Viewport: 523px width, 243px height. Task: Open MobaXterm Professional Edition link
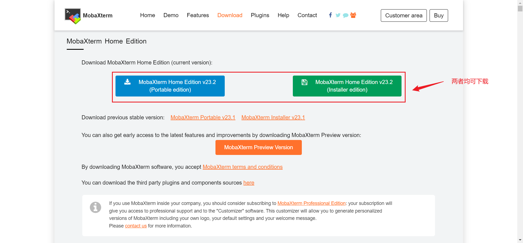click(x=312, y=203)
